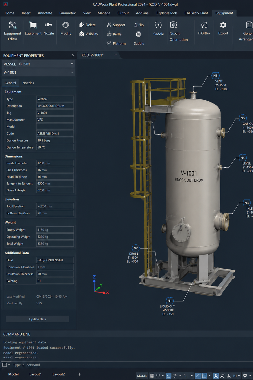Image resolution: width=253 pixels, height=380 pixels.
Task: Open the Parametric ribbon tab
Action: pos(67,13)
